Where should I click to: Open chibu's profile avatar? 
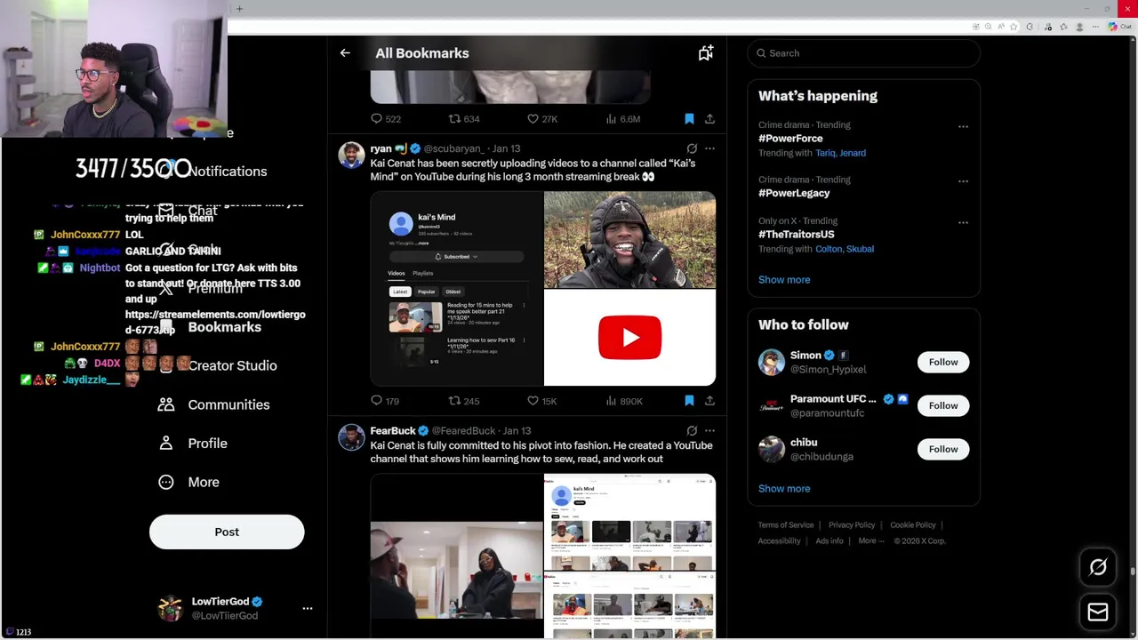(x=771, y=449)
